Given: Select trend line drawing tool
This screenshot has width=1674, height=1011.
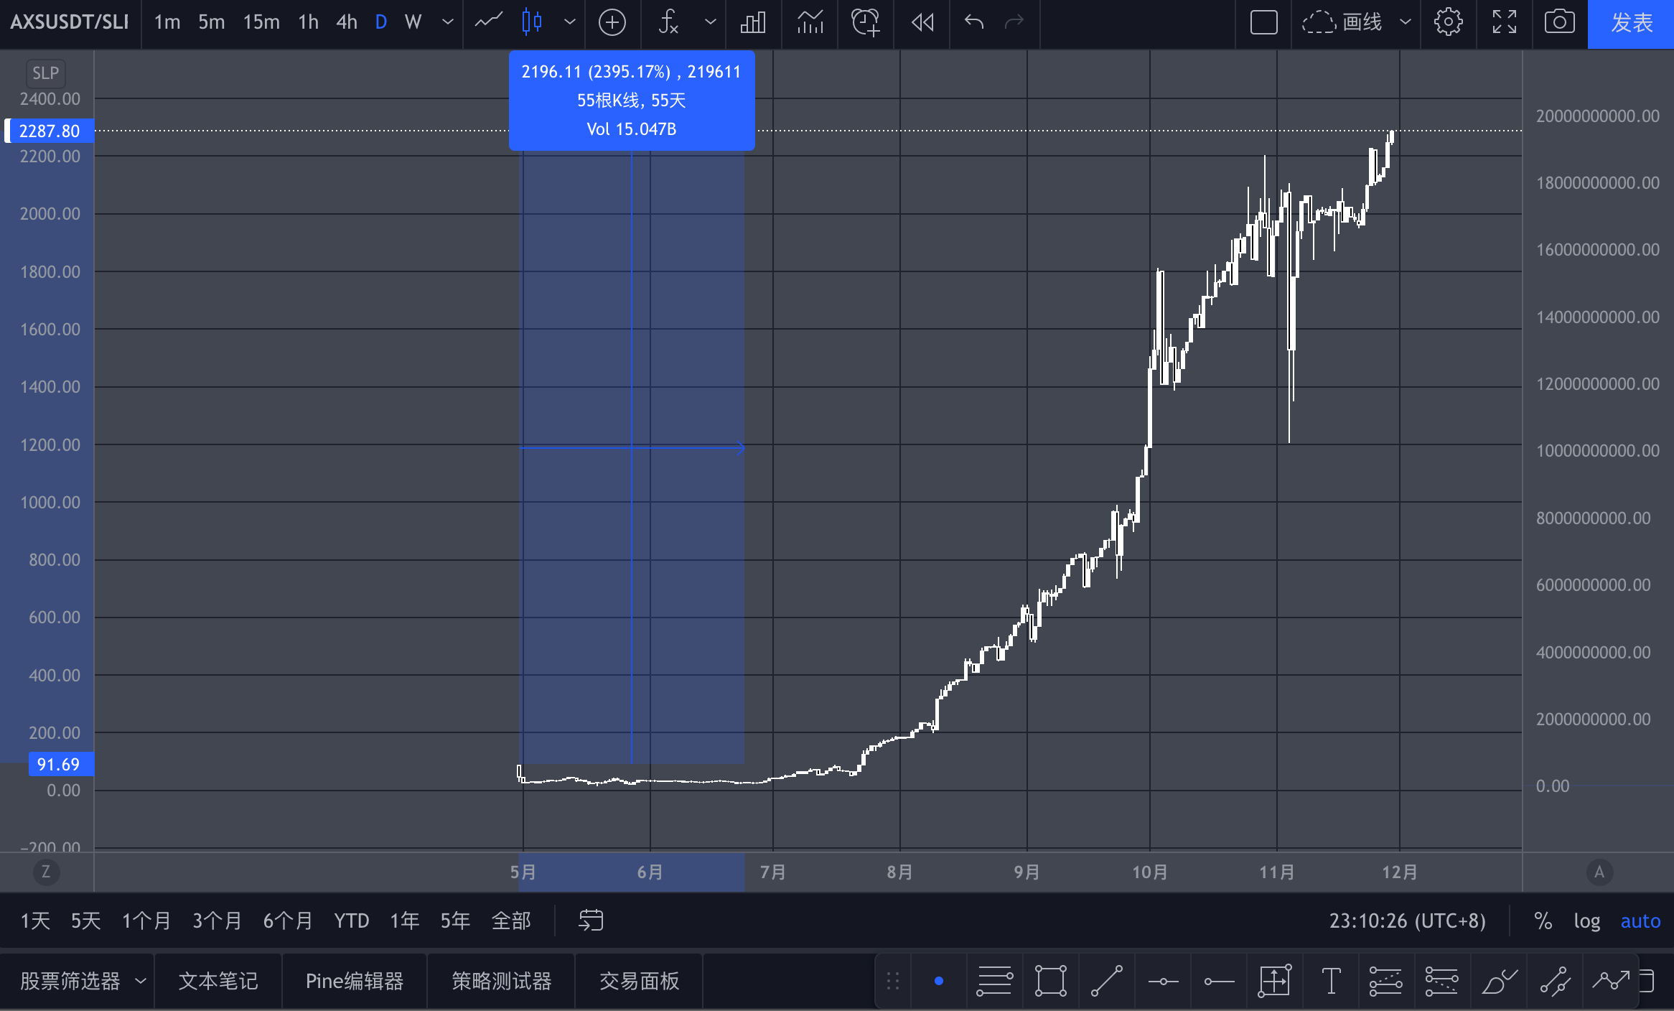Looking at the screenshot, I should click(1106, 981).
